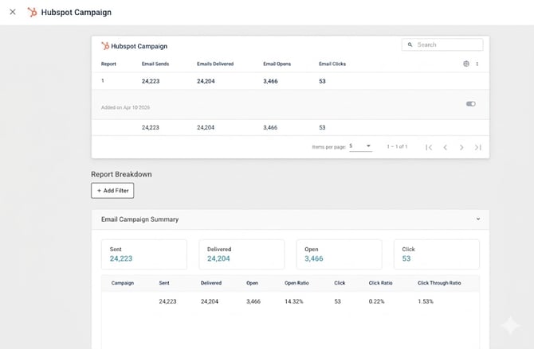Open the more options dots menu
The height and width of the screenshot is (349, 534).
pos(477,64)
